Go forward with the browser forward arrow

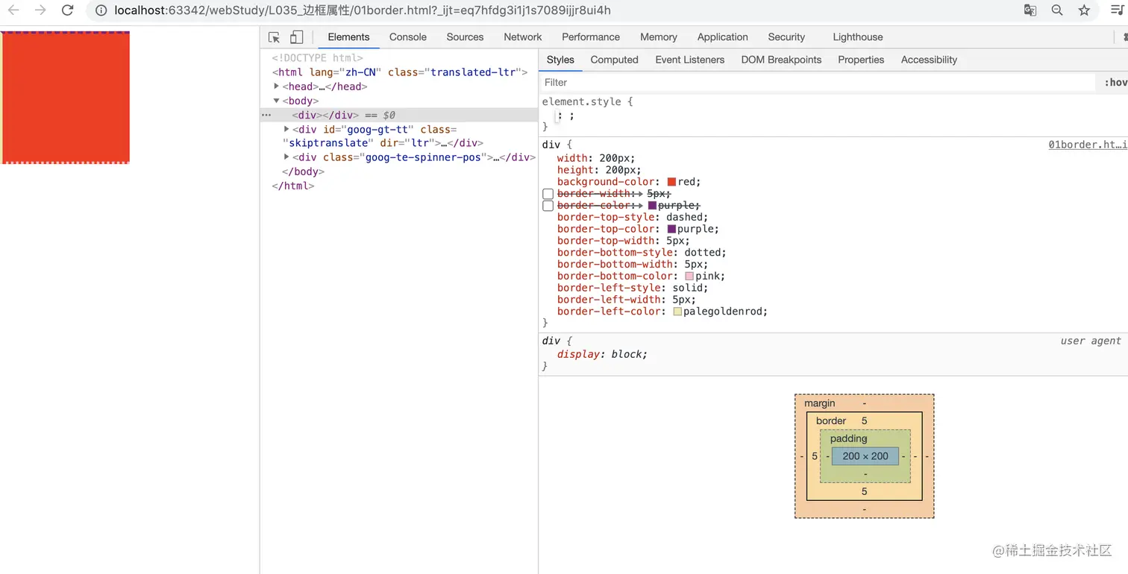(40, 10)
